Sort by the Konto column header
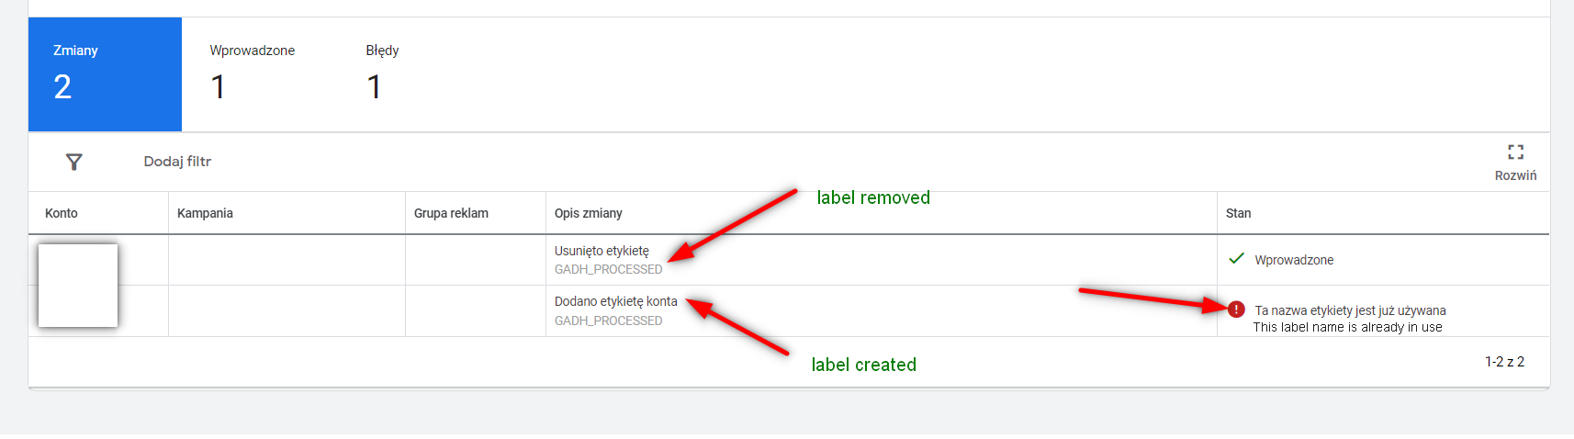The image size is (1574, 439). tap(62, 213)
